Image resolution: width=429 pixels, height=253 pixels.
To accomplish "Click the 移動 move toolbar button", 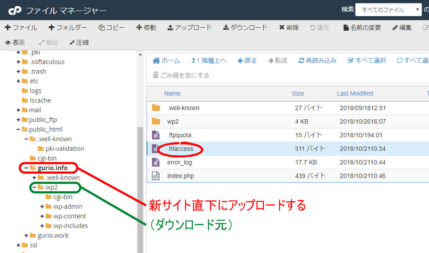I will (x=146, y=28).
